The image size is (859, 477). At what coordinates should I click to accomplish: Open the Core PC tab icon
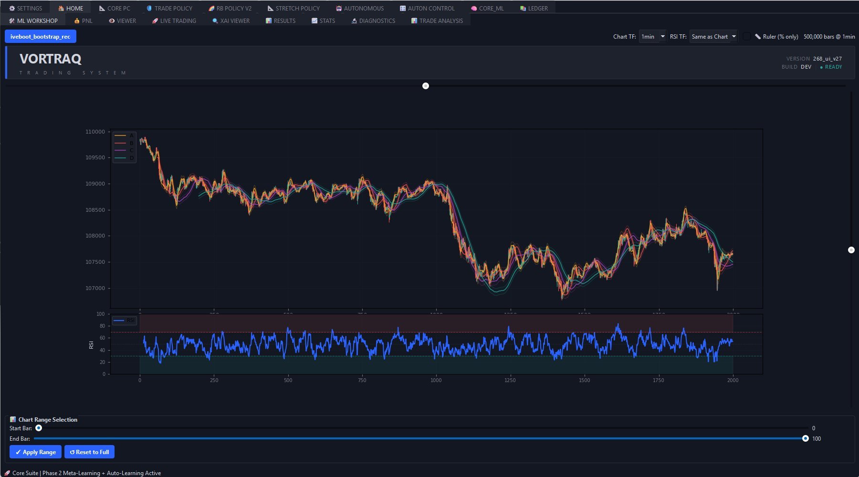point(102,9)
